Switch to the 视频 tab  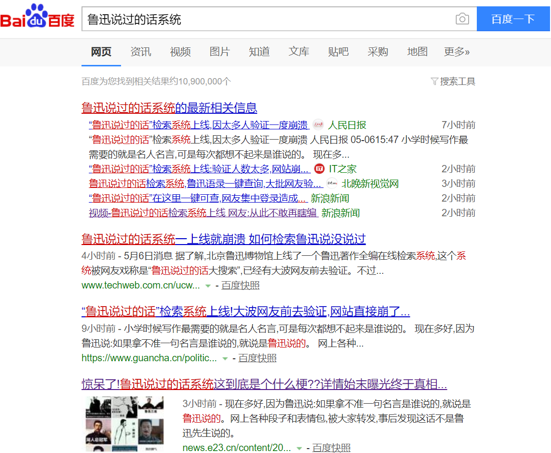coord(180,52)
